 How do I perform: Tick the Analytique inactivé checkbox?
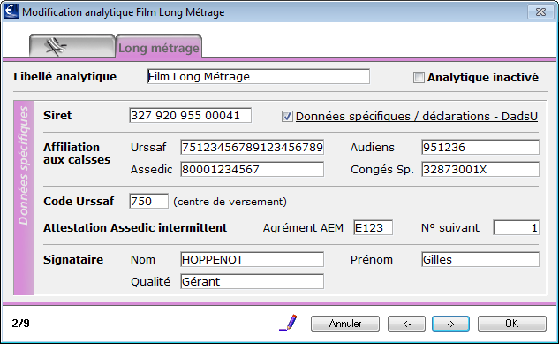coord(419,77)
